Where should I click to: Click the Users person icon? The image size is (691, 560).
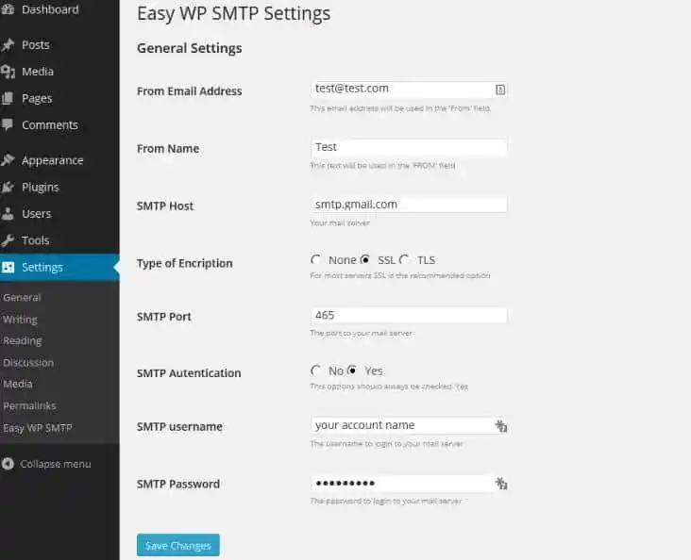(x=8, y=214)
